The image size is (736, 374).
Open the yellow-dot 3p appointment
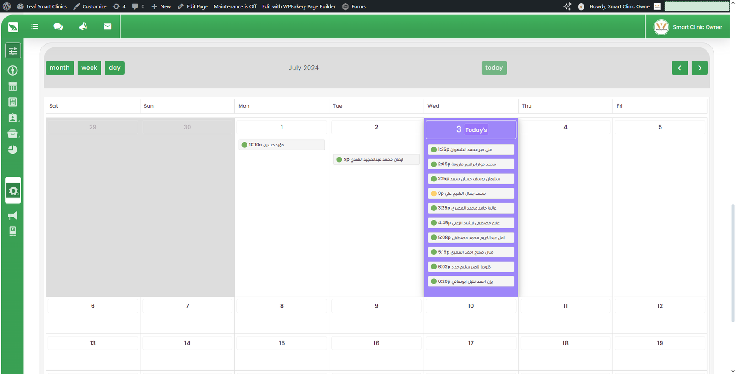click(x=471, y=193)
